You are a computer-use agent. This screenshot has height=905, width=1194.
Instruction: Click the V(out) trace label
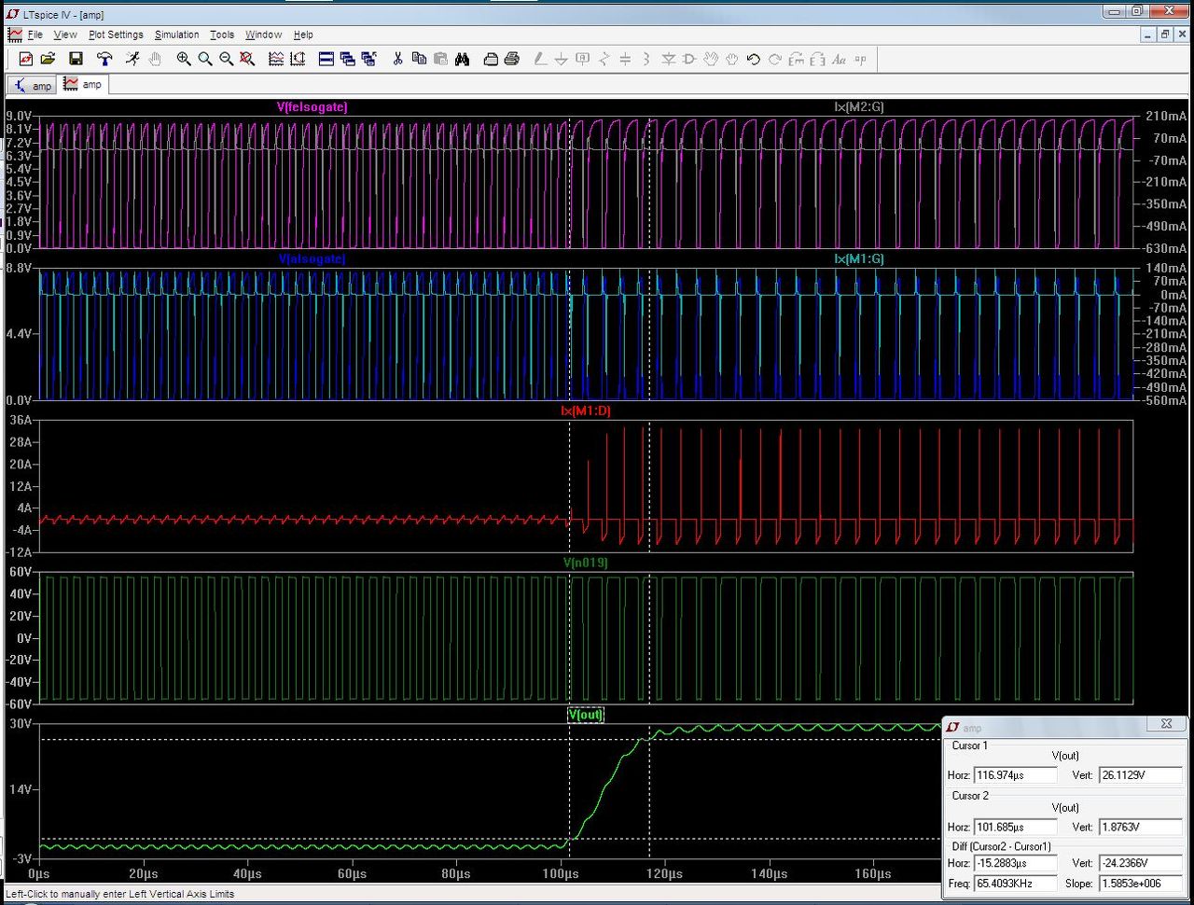[x=586, y=715]
